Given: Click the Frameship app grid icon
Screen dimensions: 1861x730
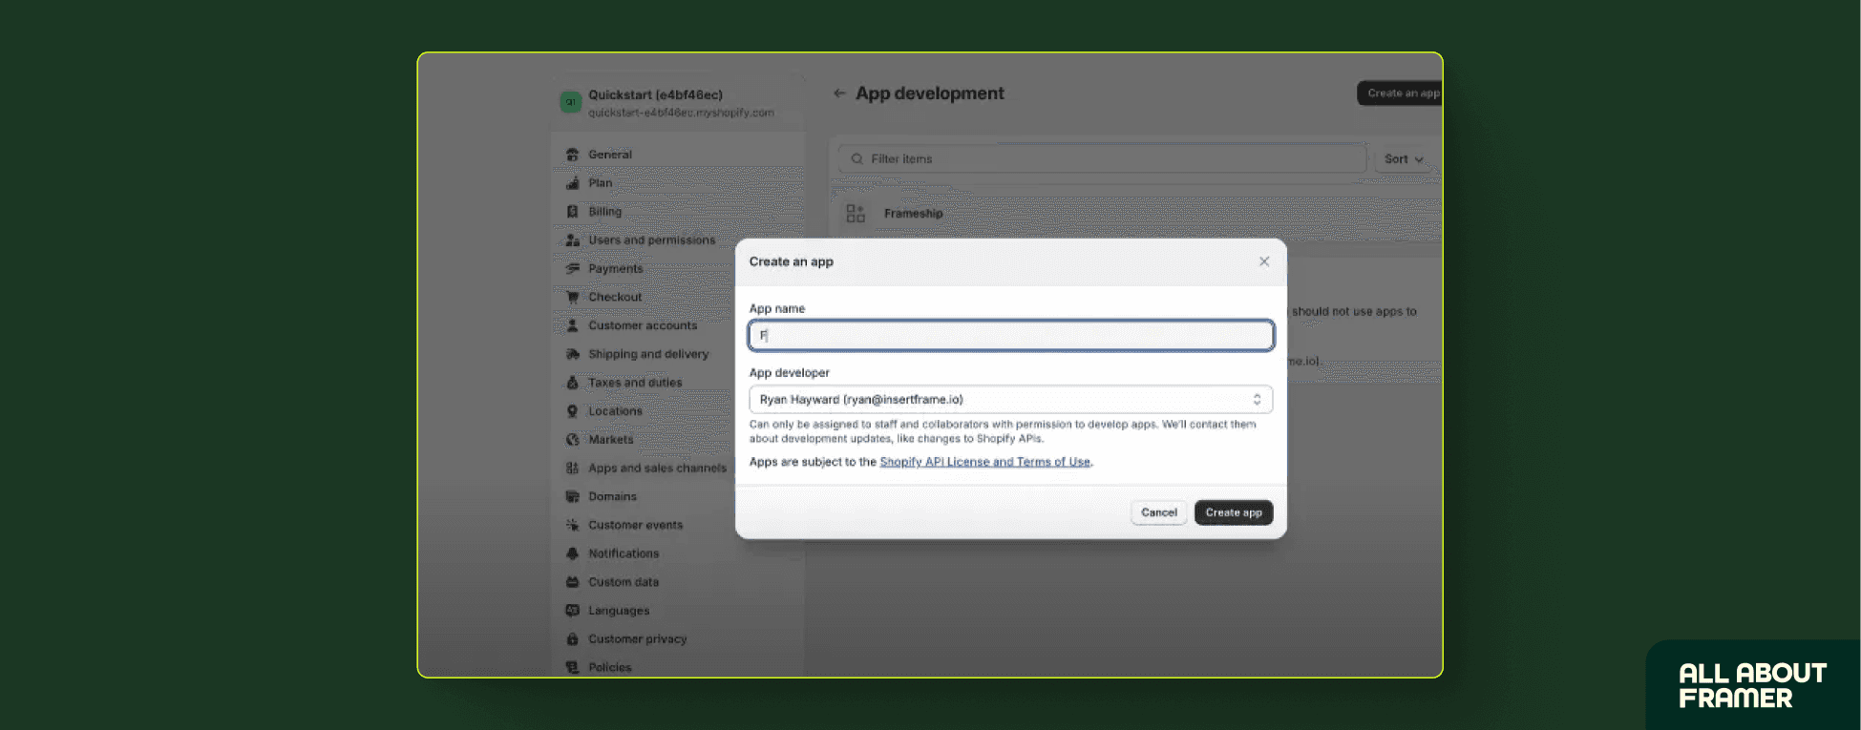Looking at the screenshot, I should (x=856, y=214).
